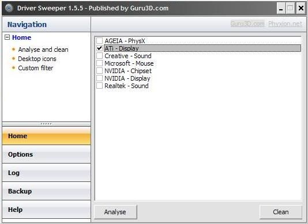Switch to the Help navigation pane

pos(47,210)
